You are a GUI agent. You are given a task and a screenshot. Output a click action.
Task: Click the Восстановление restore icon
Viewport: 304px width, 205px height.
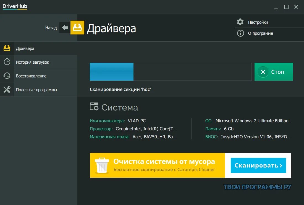7,76
